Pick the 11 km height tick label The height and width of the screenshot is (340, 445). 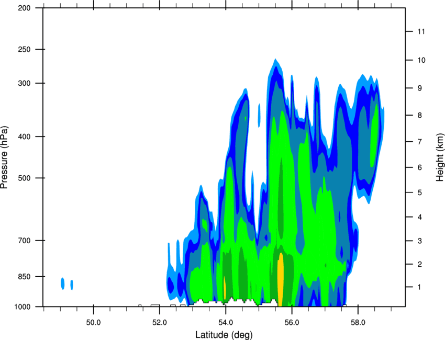421,31
